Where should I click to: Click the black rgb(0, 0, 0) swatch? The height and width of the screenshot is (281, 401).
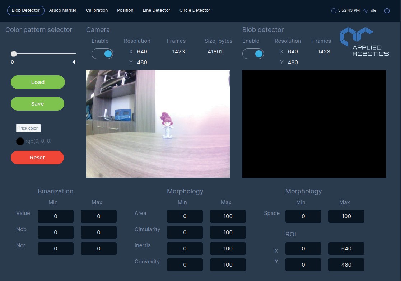pos(20,141)
